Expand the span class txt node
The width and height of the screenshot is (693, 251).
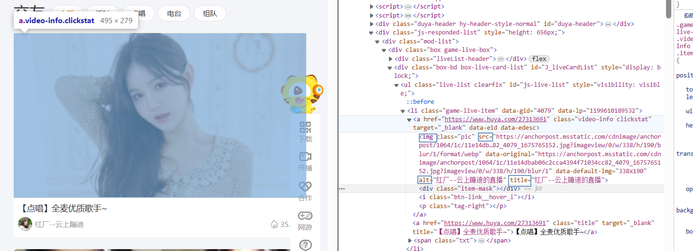tap(409, 241)
